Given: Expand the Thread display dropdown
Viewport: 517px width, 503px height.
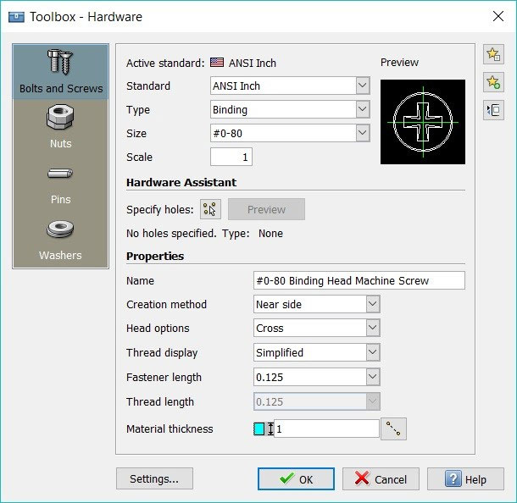Looking at the screenshot, I should tap(373, 352).
